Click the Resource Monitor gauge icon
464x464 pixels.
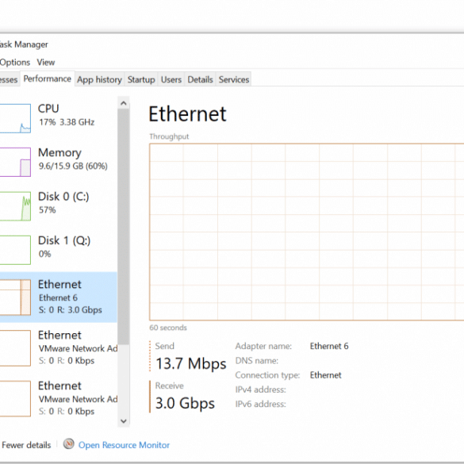click(69, 444)
